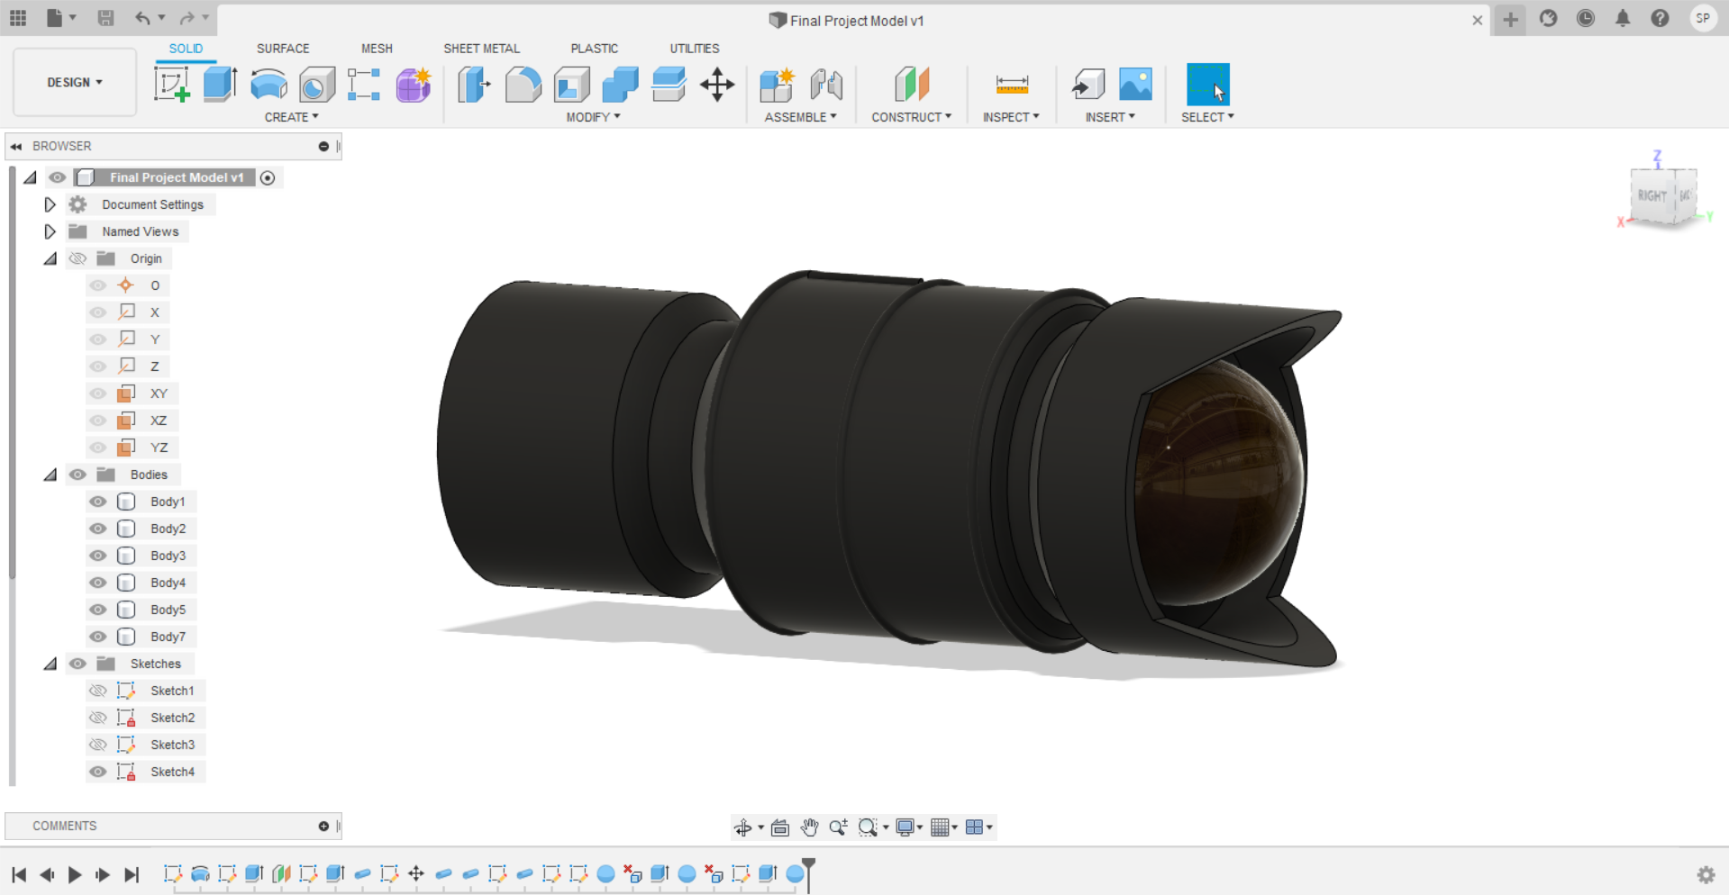This screenshot has width=1729, height=895.
Task: Collapse the Sketches folder
Action: pyautogui.click(x=50, y=664)
